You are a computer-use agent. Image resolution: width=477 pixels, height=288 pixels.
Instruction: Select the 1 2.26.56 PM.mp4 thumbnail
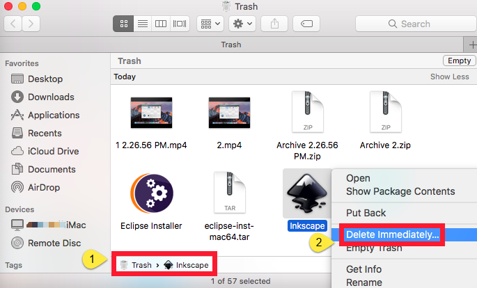[x=151, y=113]
